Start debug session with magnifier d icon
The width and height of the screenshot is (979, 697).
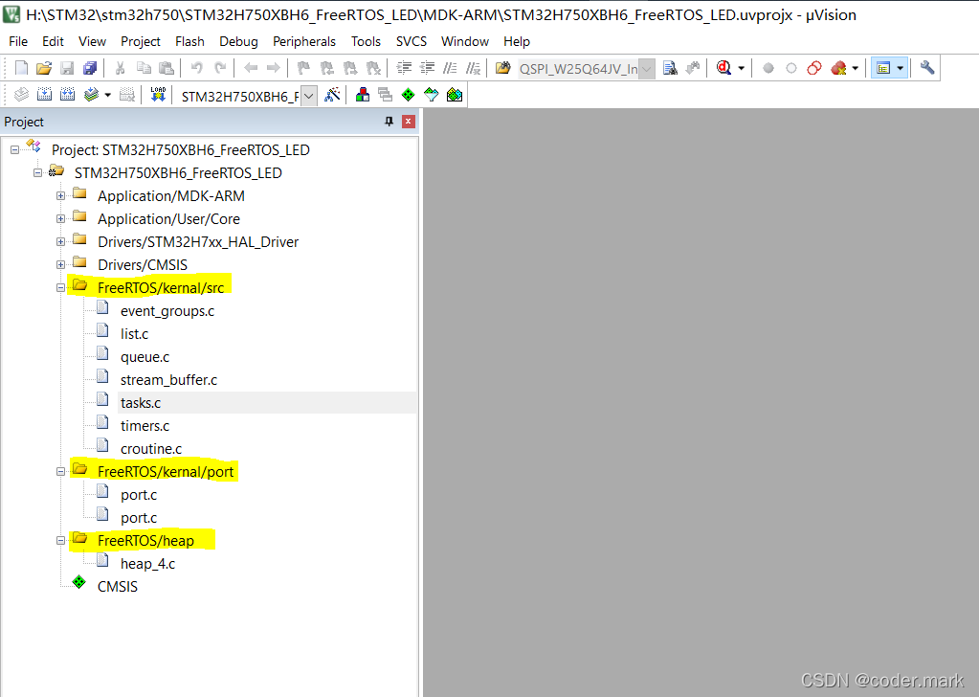[x=724, y=68]
